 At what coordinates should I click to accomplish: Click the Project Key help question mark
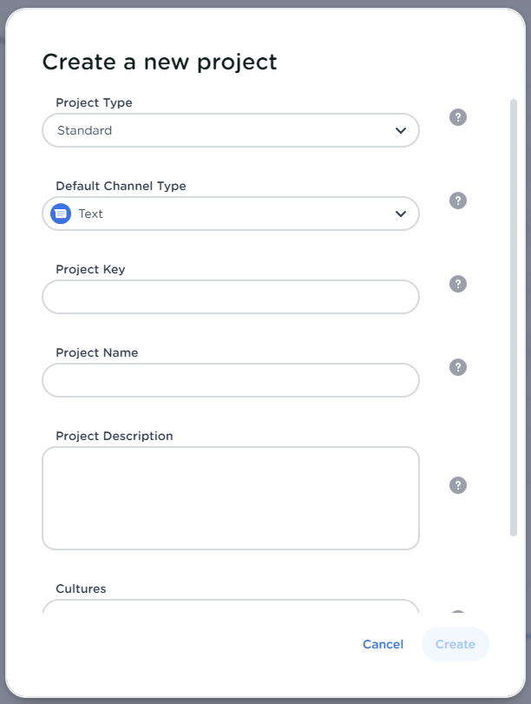(x=458, y=284)
